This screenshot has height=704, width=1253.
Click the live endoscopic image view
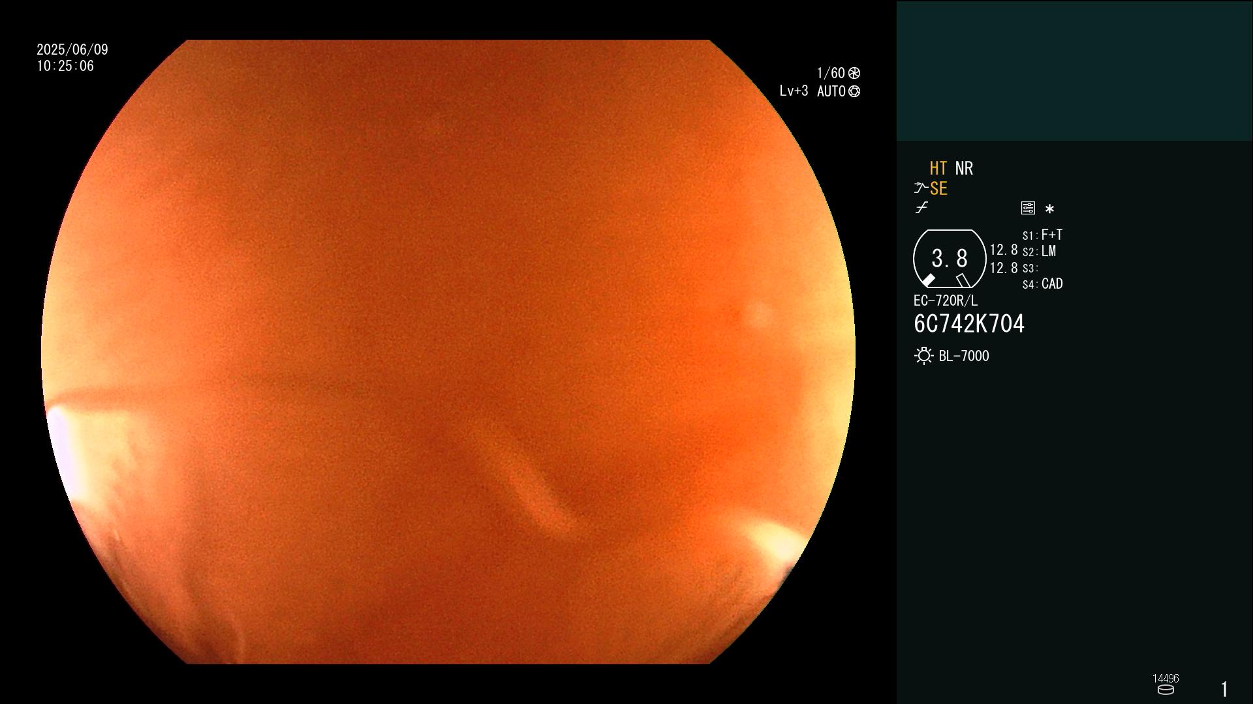pyautogui.click(x=448, y=352)
